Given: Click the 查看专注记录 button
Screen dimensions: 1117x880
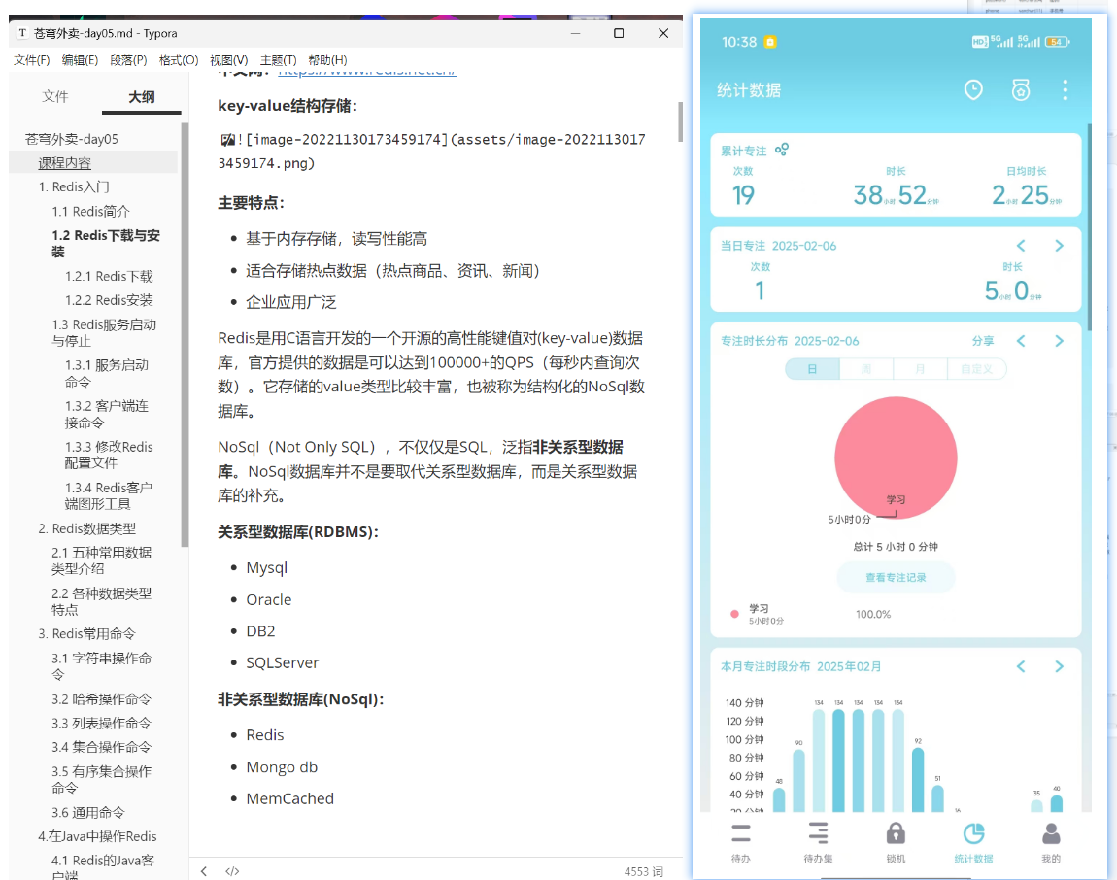Looking at the screenshot, I should pyautogui.click(x=896, y=578).
